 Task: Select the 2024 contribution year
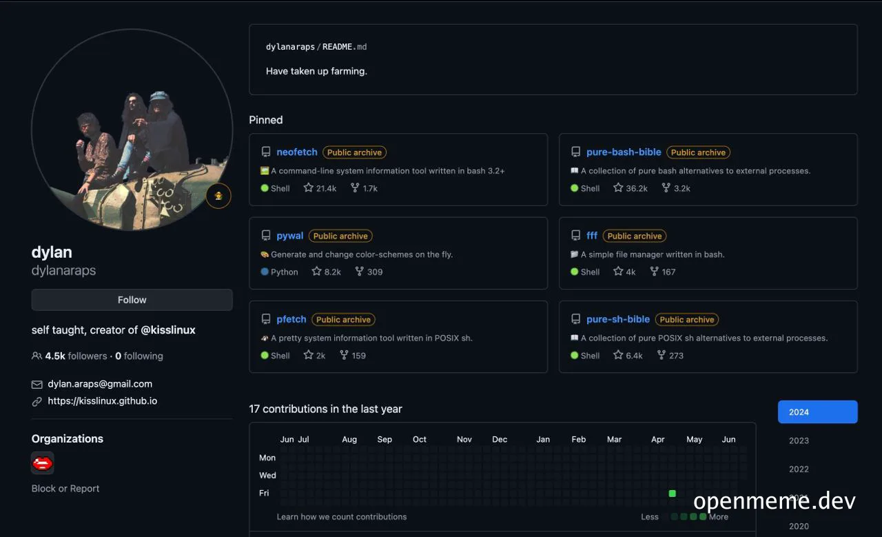[818, 412]
